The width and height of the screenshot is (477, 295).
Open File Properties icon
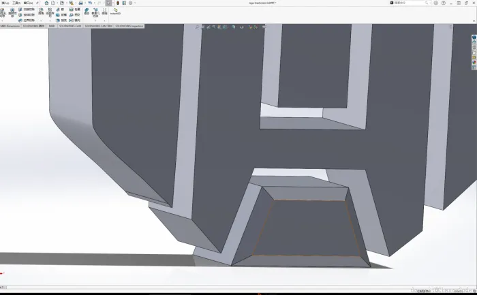(124, 3)
